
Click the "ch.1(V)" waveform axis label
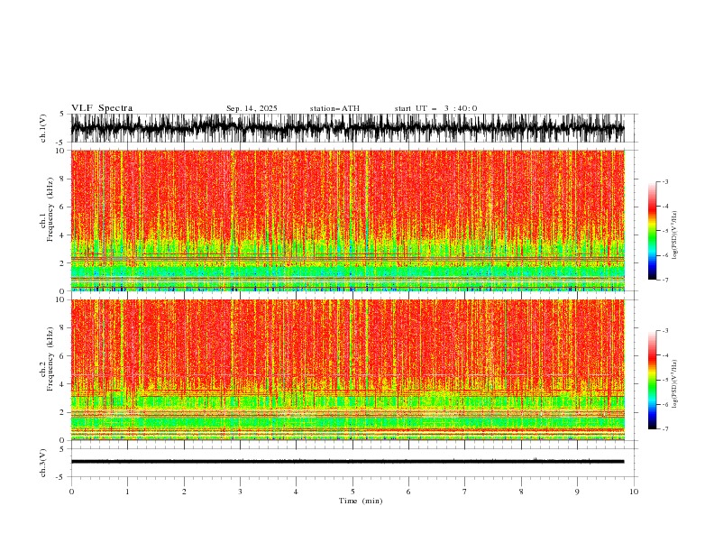coord(43,128)
